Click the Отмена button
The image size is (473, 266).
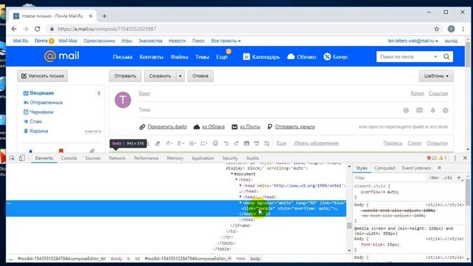(200, 76)
